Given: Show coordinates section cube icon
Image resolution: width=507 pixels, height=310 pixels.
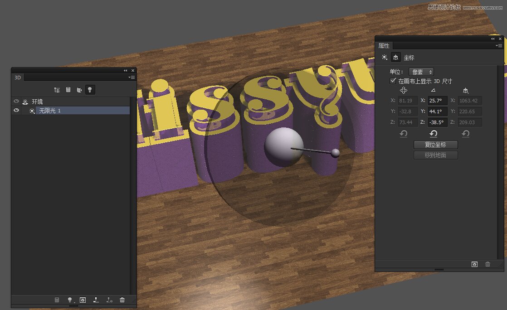Looking at the screenshot, I should coord(396,57).
